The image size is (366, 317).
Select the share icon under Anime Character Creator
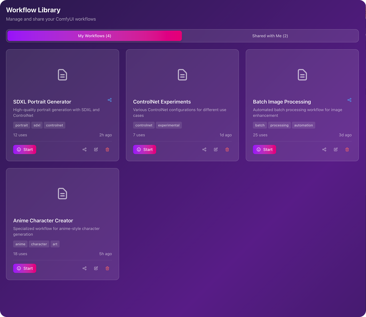click(84, 268)
